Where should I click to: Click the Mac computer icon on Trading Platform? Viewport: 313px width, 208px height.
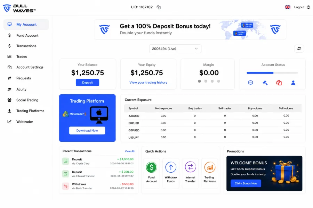tap(99, 115)
